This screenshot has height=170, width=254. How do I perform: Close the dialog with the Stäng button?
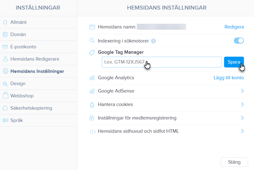pyautogui.click(x=234, y=162)
